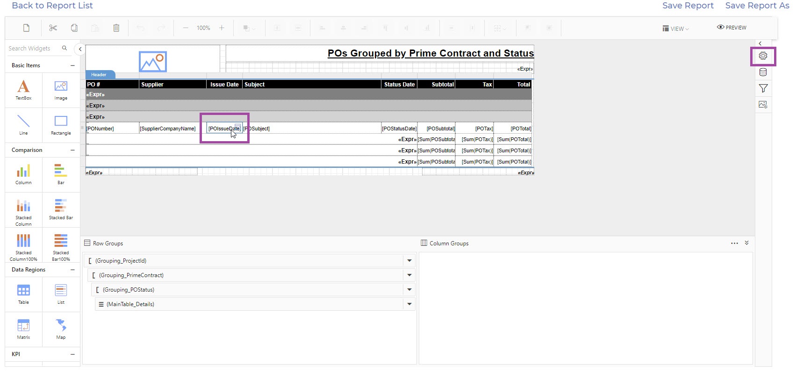
Task: Select the TextBox widget
Action: 23,90
